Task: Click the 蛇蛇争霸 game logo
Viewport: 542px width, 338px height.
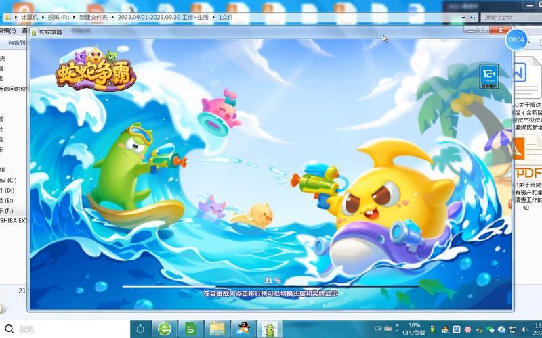Action: point(96,69)
